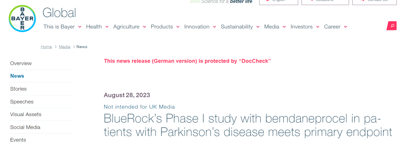
Task: Click the chevron next to Career
Action: point(346,27)
